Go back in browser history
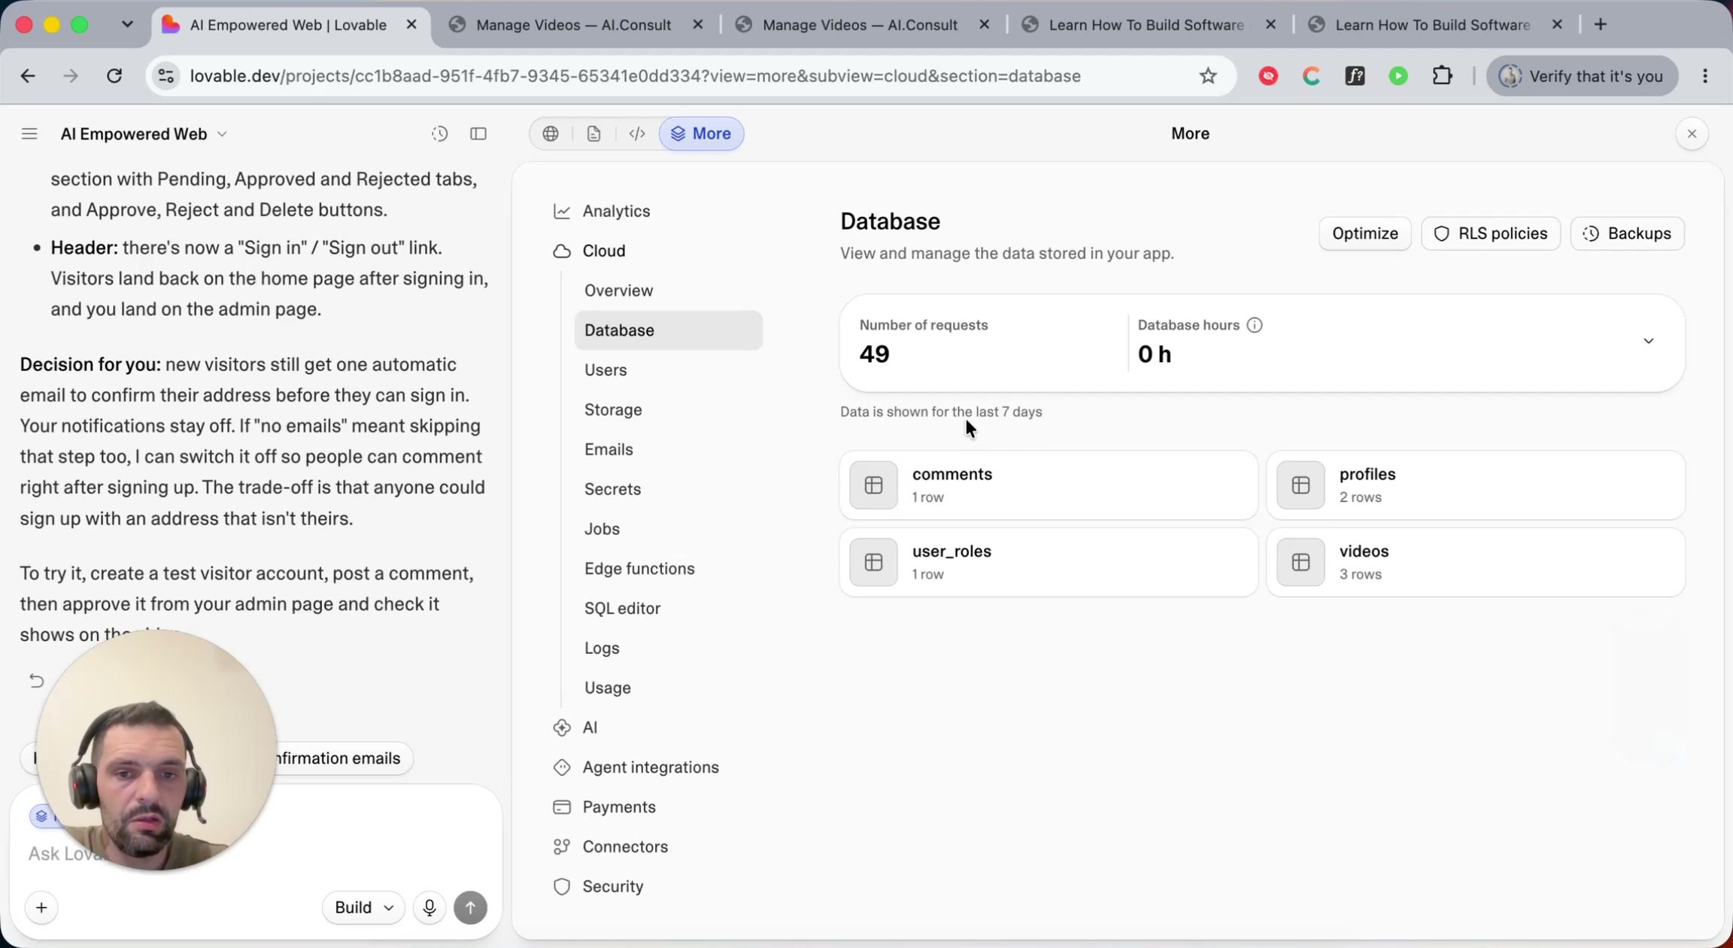 click(x=28, y=76)
